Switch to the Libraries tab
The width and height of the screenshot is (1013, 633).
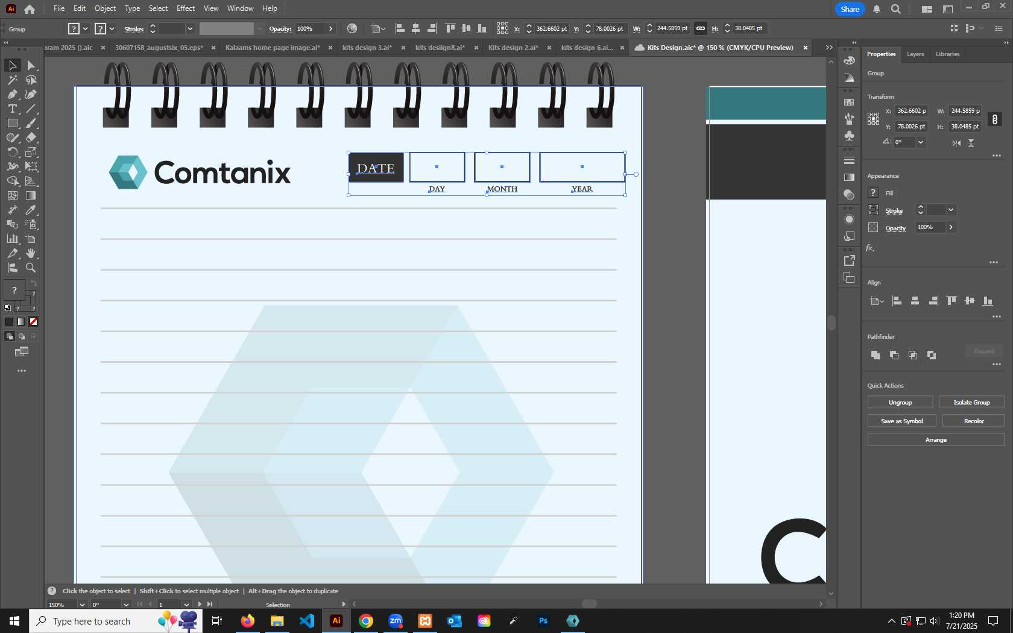point(947,54)
